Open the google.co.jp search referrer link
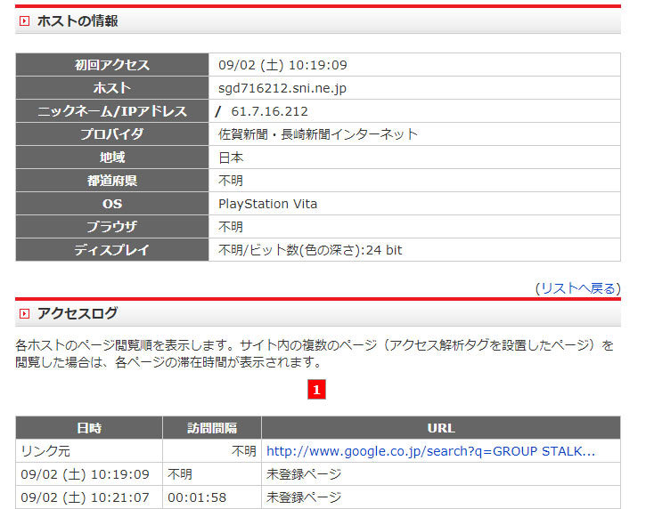Image resolution: width=646 pixels, height=509 pixels. pos(430,451)
